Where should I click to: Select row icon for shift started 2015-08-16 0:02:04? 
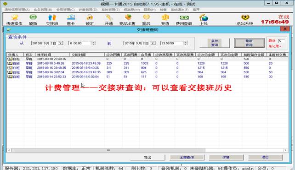[x=10, y=72]
